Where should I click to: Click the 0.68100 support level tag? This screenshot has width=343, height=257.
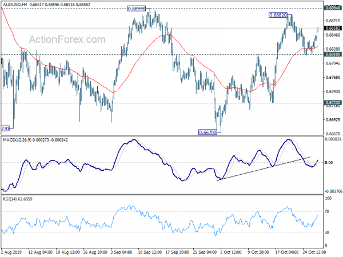333,54
